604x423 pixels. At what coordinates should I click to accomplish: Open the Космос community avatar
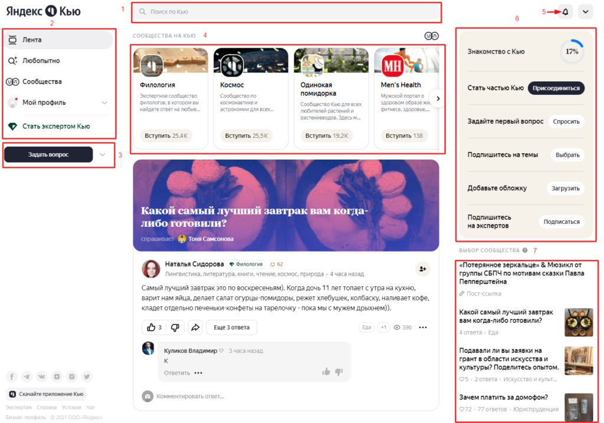pos(232,65)
